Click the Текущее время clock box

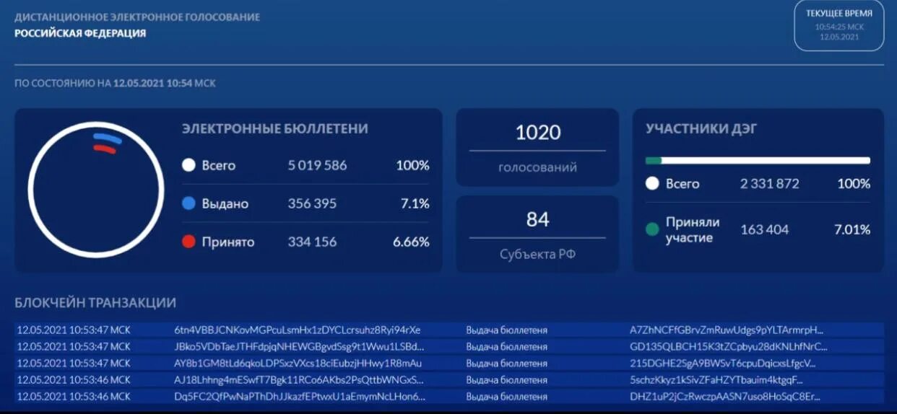[838, 25]
